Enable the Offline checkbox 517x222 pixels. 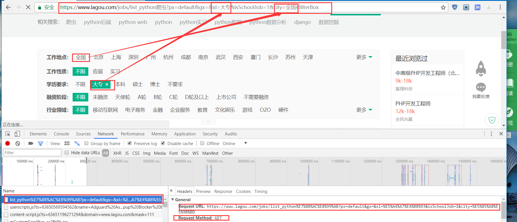click(x=202, y=143)
